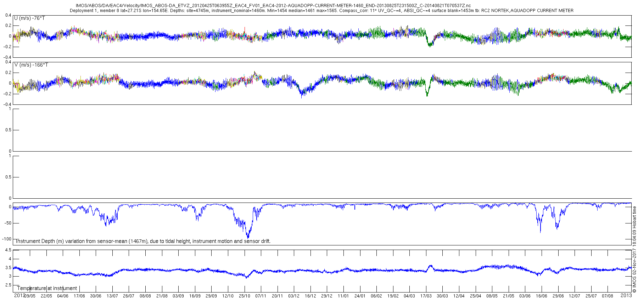Click the 07/08 date tick label
The width and height of the screenshot is (638, 301).
tap(608, 296)
